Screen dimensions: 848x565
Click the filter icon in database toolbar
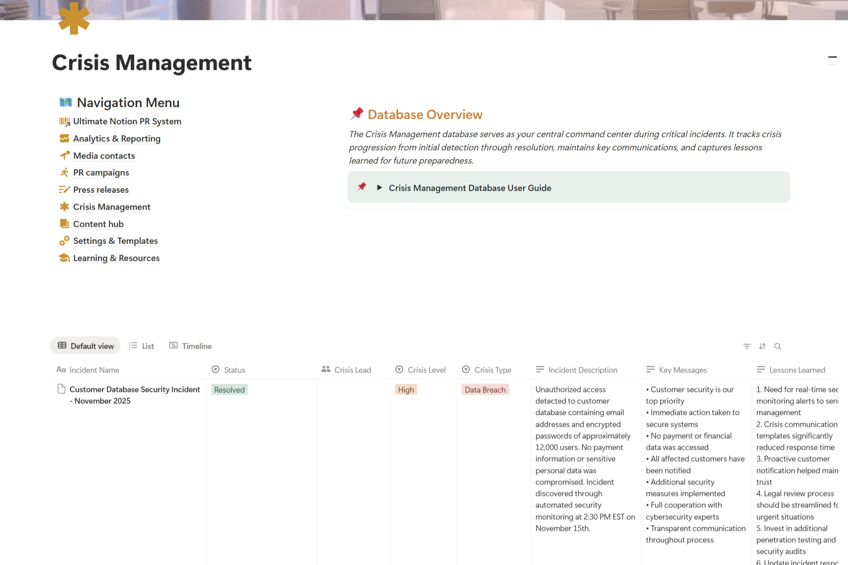746,347
